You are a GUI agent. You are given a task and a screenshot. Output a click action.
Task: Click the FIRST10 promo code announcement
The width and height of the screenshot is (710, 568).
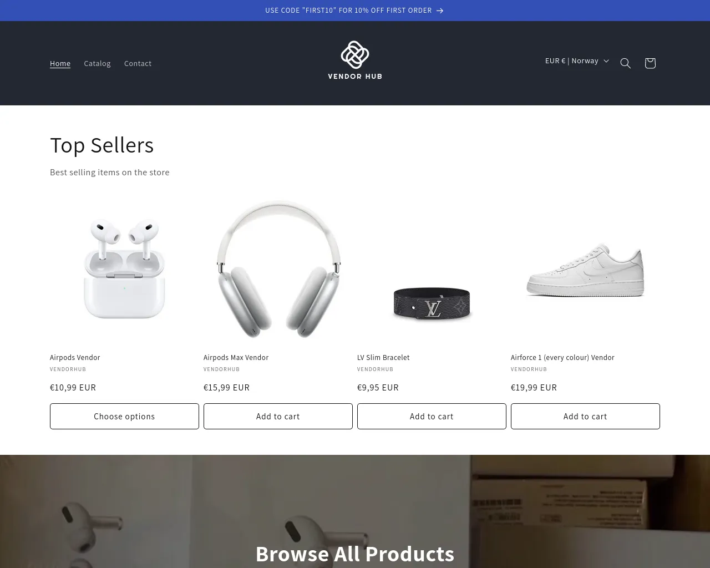348,11
